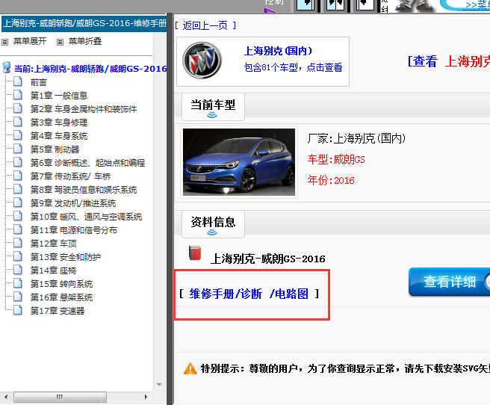Image resolution: width=490 pixels, height=405 pixels.
Task: Open 维修手册/诊断 /电路图 link
Action: click(249, 294)
